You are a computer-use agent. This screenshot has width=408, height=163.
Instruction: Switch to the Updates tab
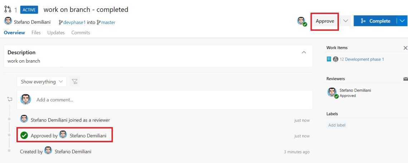click(x=56, y=33)
